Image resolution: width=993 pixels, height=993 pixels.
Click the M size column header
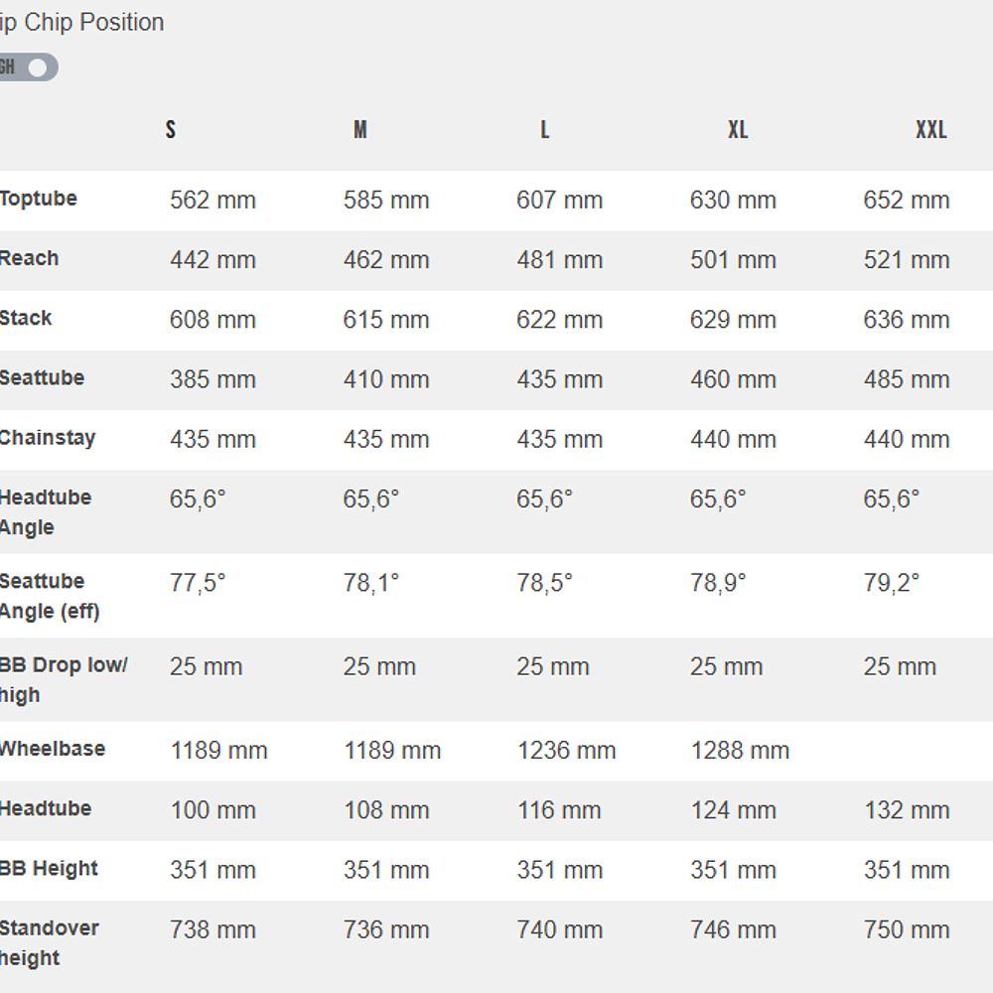tap(360, 130)
